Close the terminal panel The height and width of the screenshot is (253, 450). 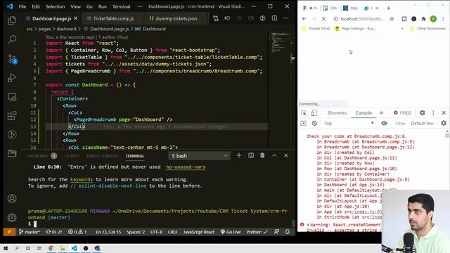[x=286, y=155]
